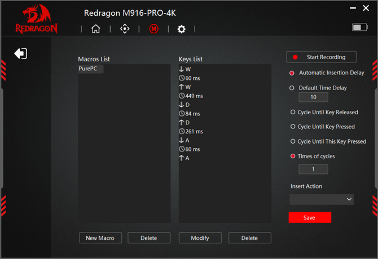Select the red Macro tab icon
This screenshot has width=378, height=259.
click(154, 29)
